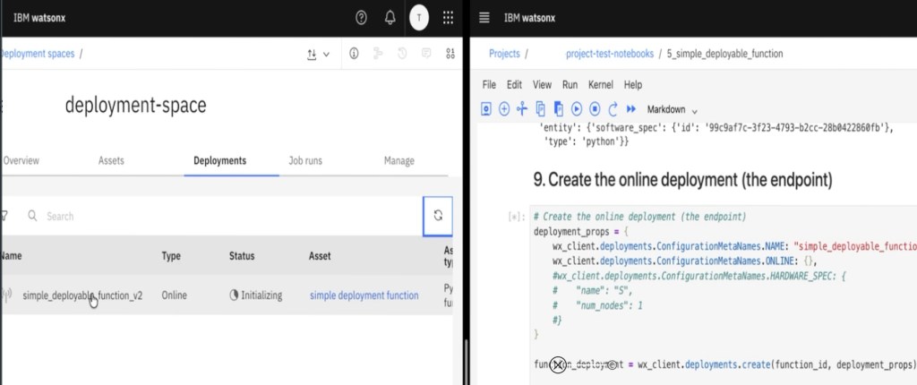Open the simple deployment function asset link
Viewport: 917px width, 385px height.
click(x=363, y=295)
